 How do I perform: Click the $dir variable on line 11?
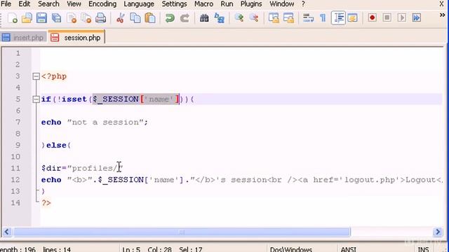51,168
